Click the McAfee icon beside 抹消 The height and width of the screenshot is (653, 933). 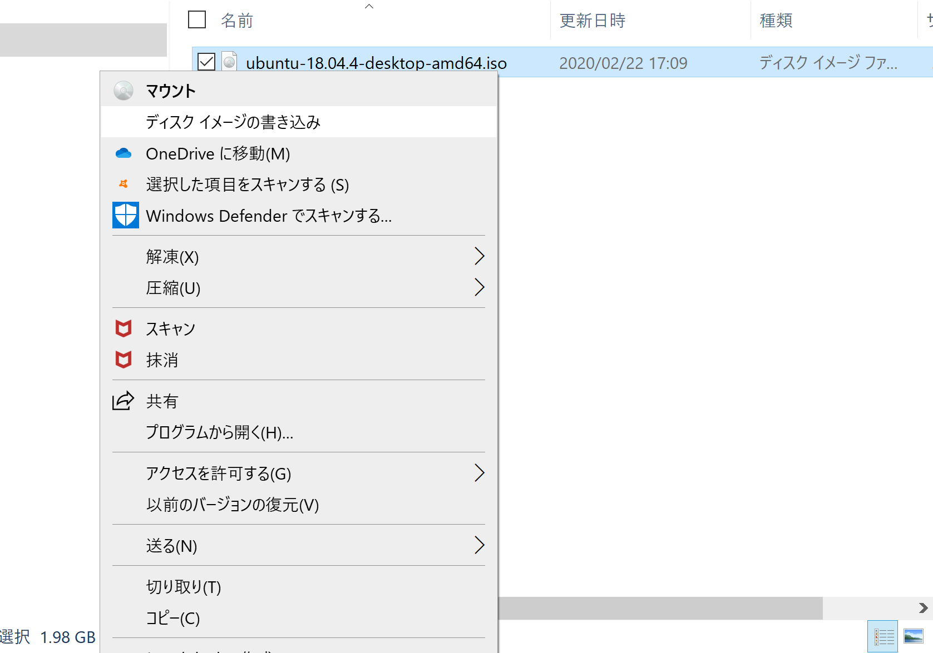[x=124, y=360]
